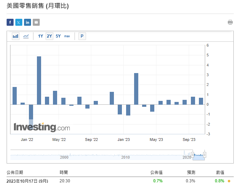Select the max time range

67,36
